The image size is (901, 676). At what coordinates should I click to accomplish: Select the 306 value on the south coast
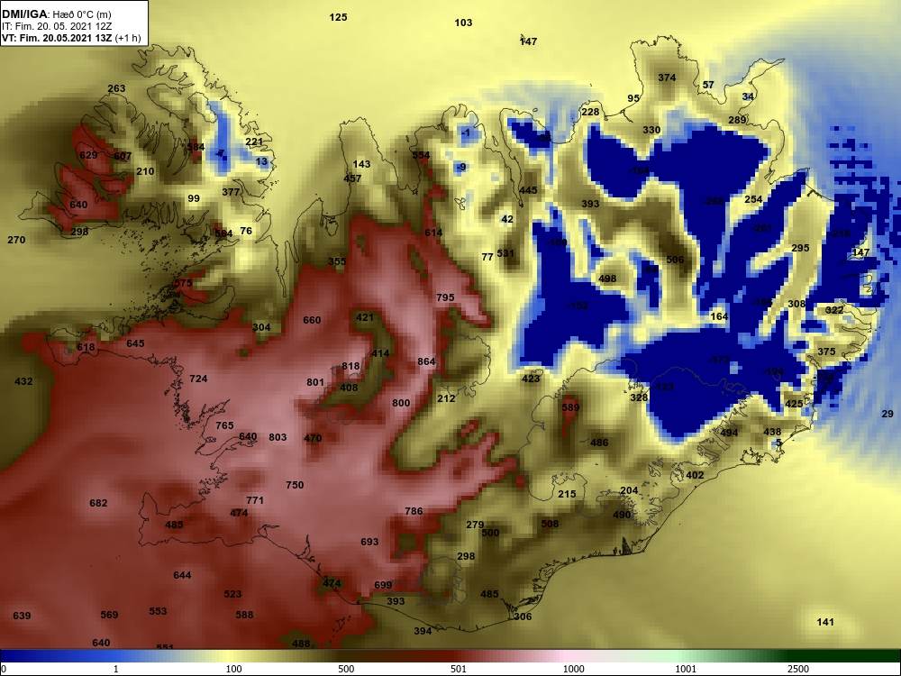click(523, 617)
